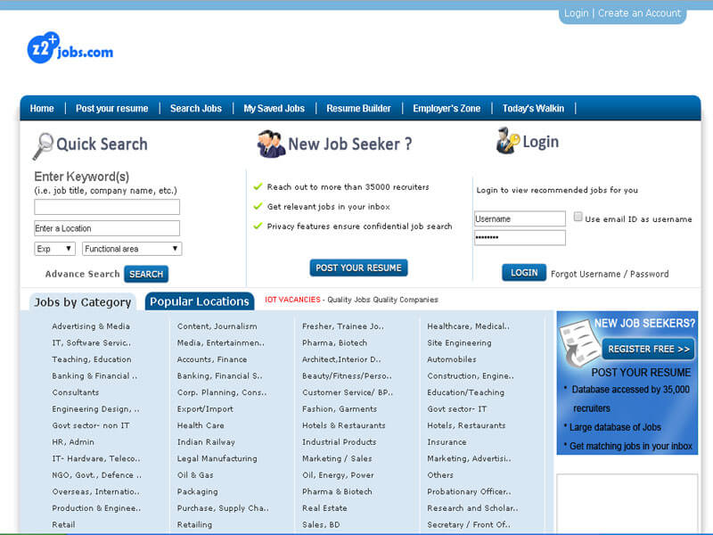Open the Exp dropdown
Image resolution: width=713 pixels, height=535 pixels.
(x=54, y=249)
